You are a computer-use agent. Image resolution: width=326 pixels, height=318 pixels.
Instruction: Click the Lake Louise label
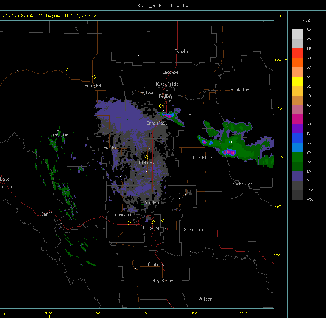click(7, 183)
